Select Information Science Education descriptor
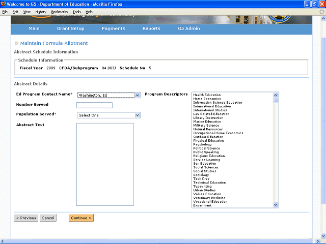This screenshot has width=326, height=244. click(218, 103)
